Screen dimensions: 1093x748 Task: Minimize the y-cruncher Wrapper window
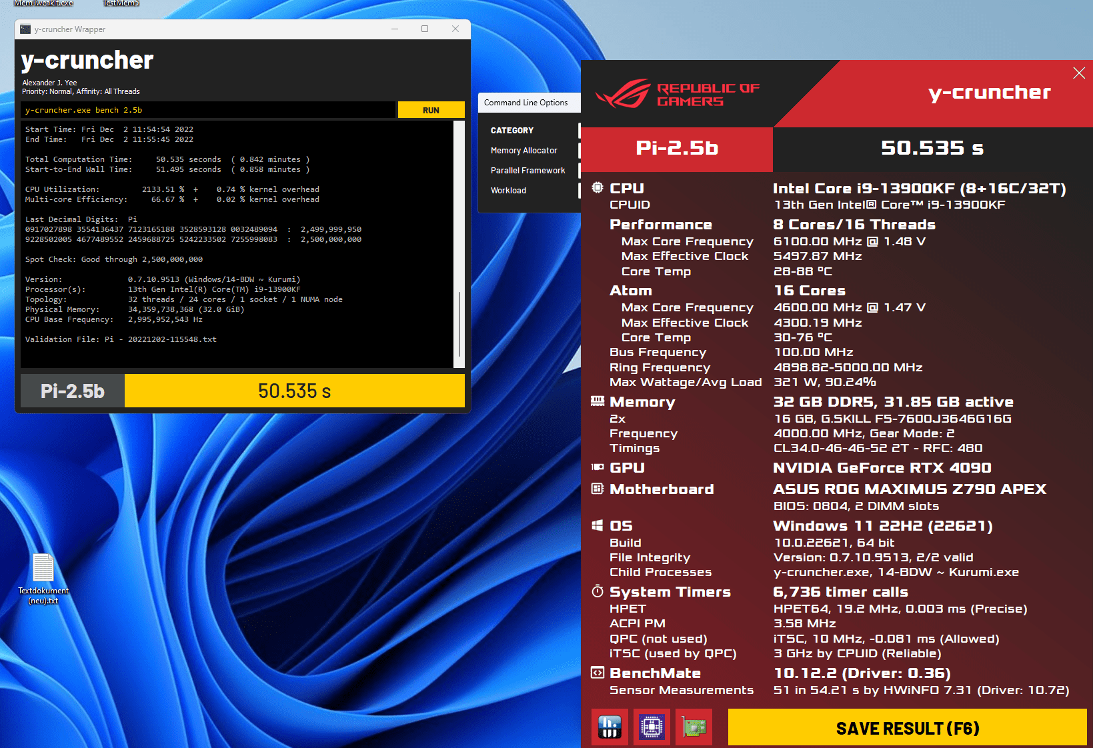pos(395,29)
